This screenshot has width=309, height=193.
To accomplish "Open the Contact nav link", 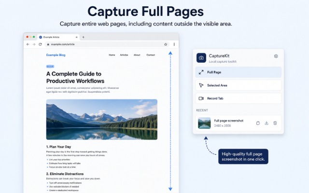I will point(151,55).
